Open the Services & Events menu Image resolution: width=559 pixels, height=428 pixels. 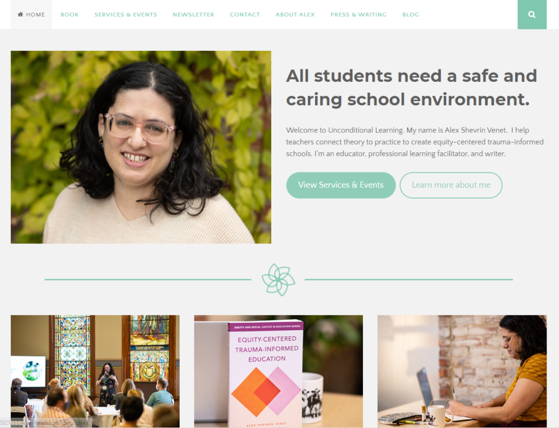pos(126,15)
